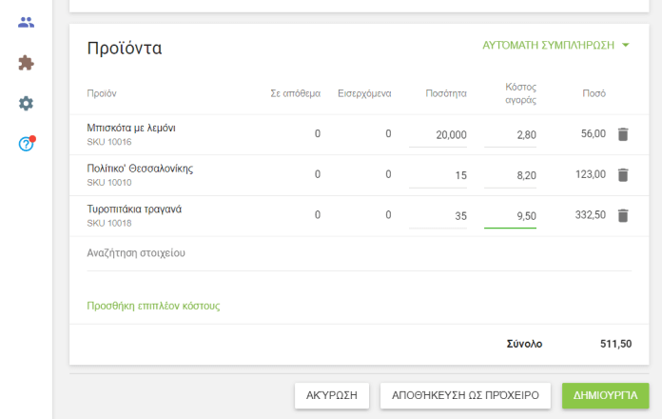Delete the Πολίτικο' Θεσσαλονίκης row

pos(623,175)
